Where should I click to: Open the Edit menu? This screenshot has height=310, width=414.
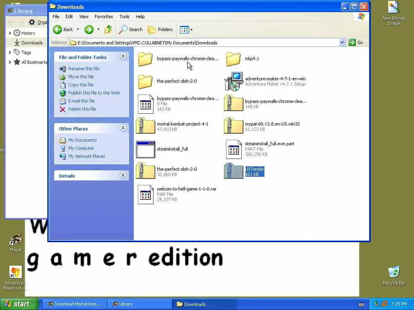point(69,17)
